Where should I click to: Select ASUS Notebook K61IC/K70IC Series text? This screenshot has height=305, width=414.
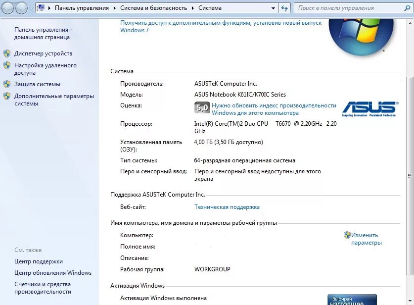point(240,95)
